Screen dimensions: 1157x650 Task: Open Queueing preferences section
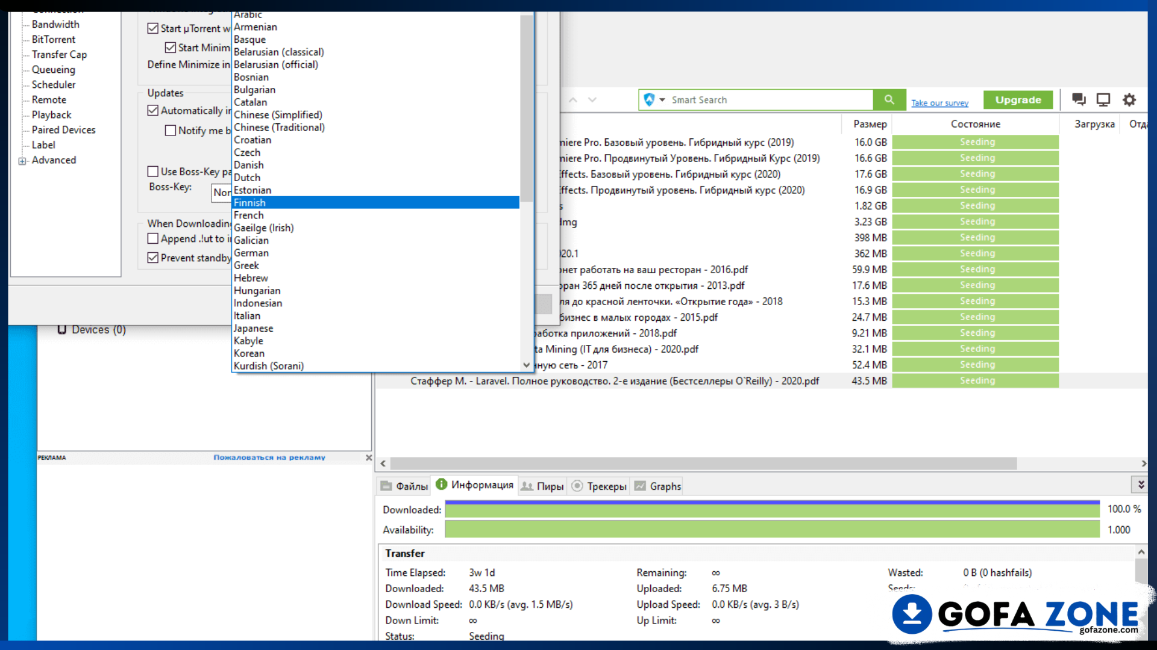(54, 69)
